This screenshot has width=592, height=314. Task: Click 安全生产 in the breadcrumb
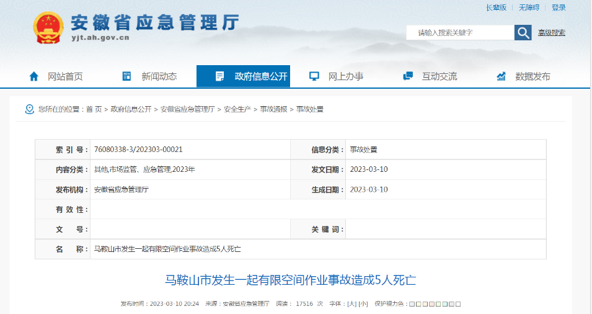(x=237, y=109)
